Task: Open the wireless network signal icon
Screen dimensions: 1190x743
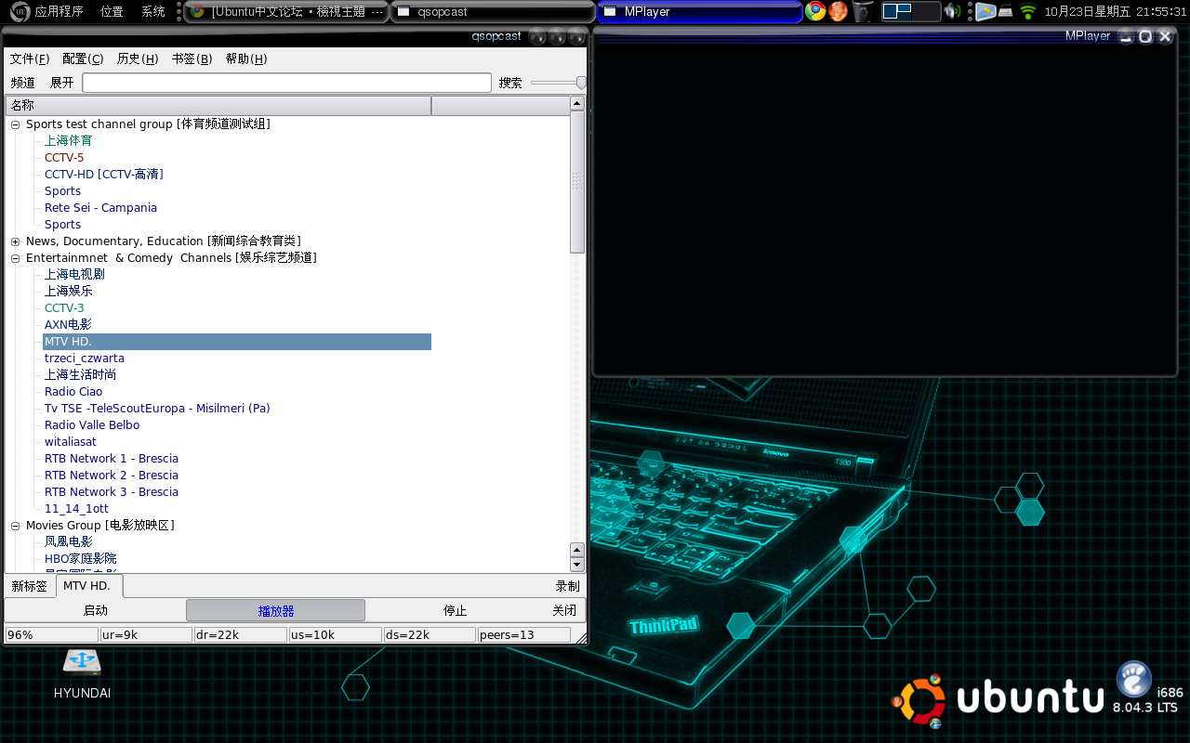Action: point(1027,11)
